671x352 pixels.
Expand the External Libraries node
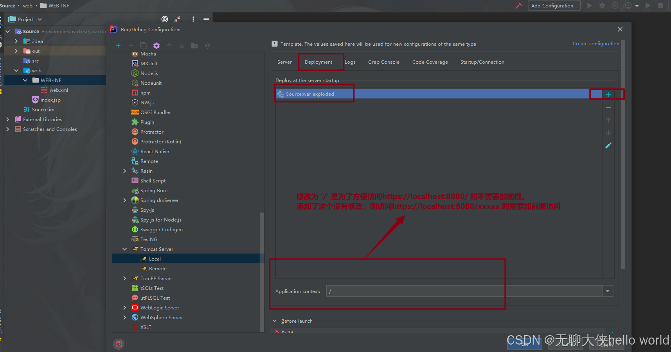(7, 120)
